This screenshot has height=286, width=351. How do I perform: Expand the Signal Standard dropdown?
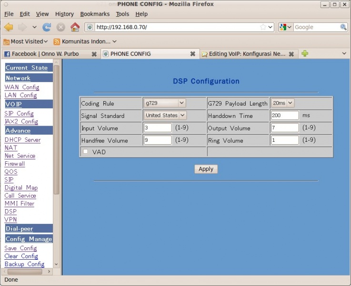point(165,115)
